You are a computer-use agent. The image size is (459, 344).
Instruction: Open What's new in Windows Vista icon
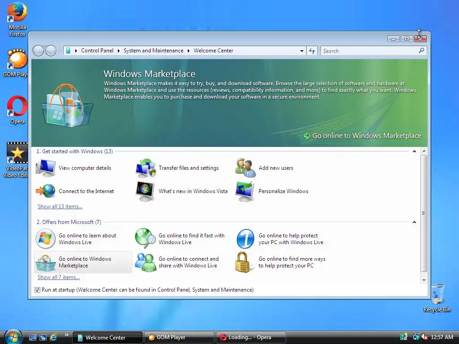(145, 191)
